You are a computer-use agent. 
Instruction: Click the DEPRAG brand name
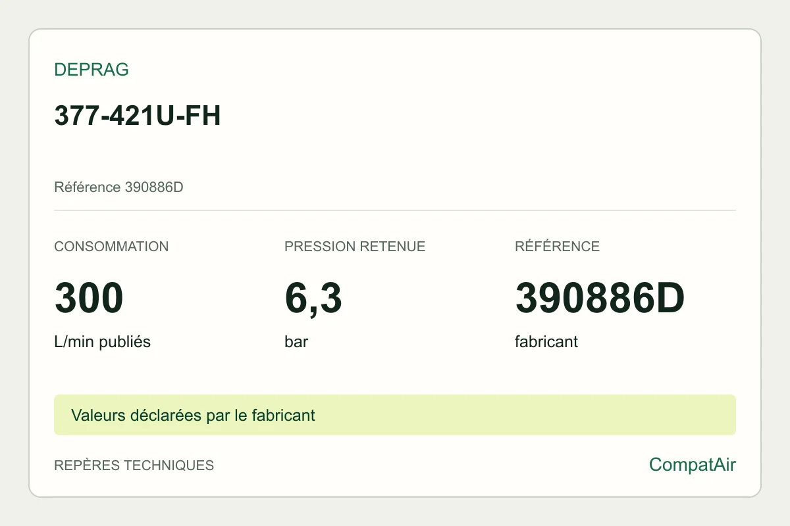92,70
